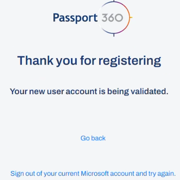Click the Passport wordmark in the logo
Image resolution: width=180 pixels, height=180 pixels.
[75, 18]
